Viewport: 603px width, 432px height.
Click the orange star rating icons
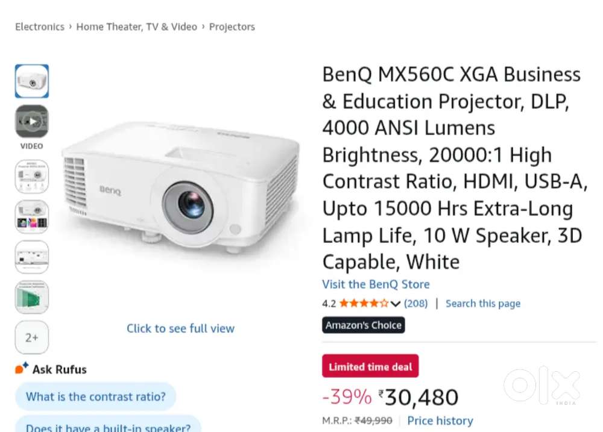[364, 303]
